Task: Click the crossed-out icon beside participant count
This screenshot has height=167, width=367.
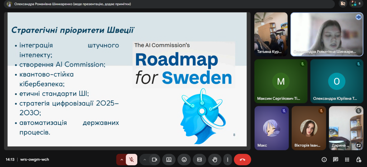Action: (342, 4)
